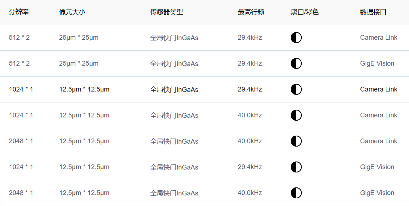
Task: Click half-circle icon in 1024*1 40.0kHz row
Action: 296,115
